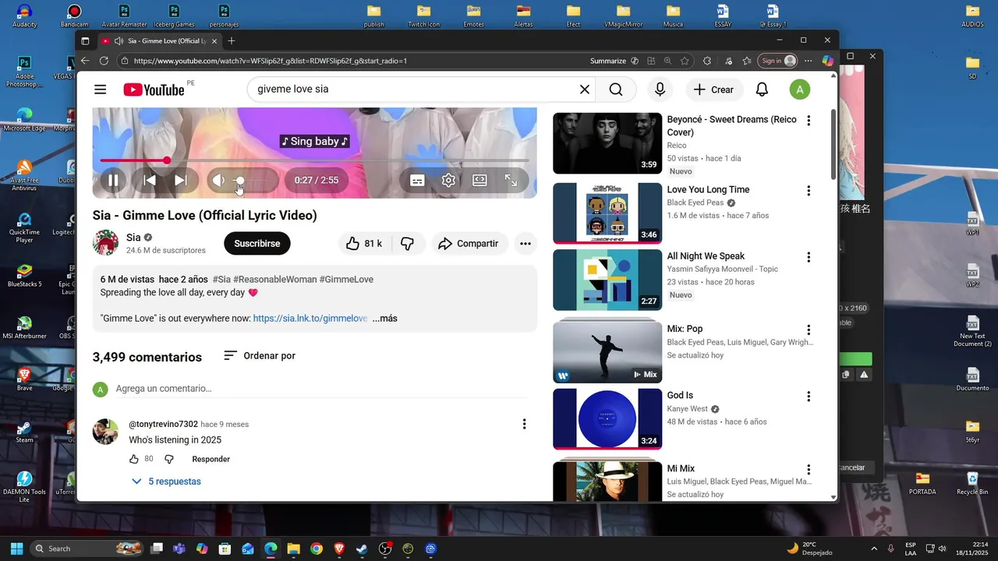998x561 pixels.
Task: Open the YouTube hamburger guide menu
Action: coord(100,90)
